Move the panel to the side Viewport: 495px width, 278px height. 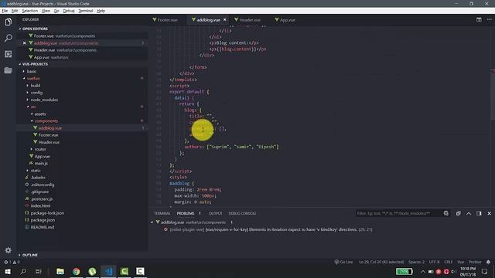click(x=479, y=213)
